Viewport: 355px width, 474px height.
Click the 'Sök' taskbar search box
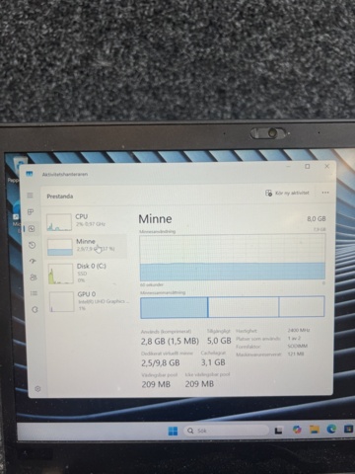pyautogui.click(x=226, y=431)
